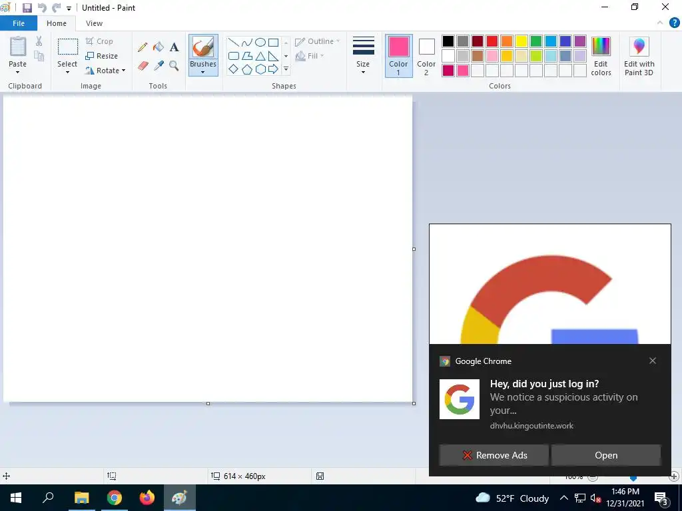
Task: Choose the Triangle shape
Action: (260, 56)
